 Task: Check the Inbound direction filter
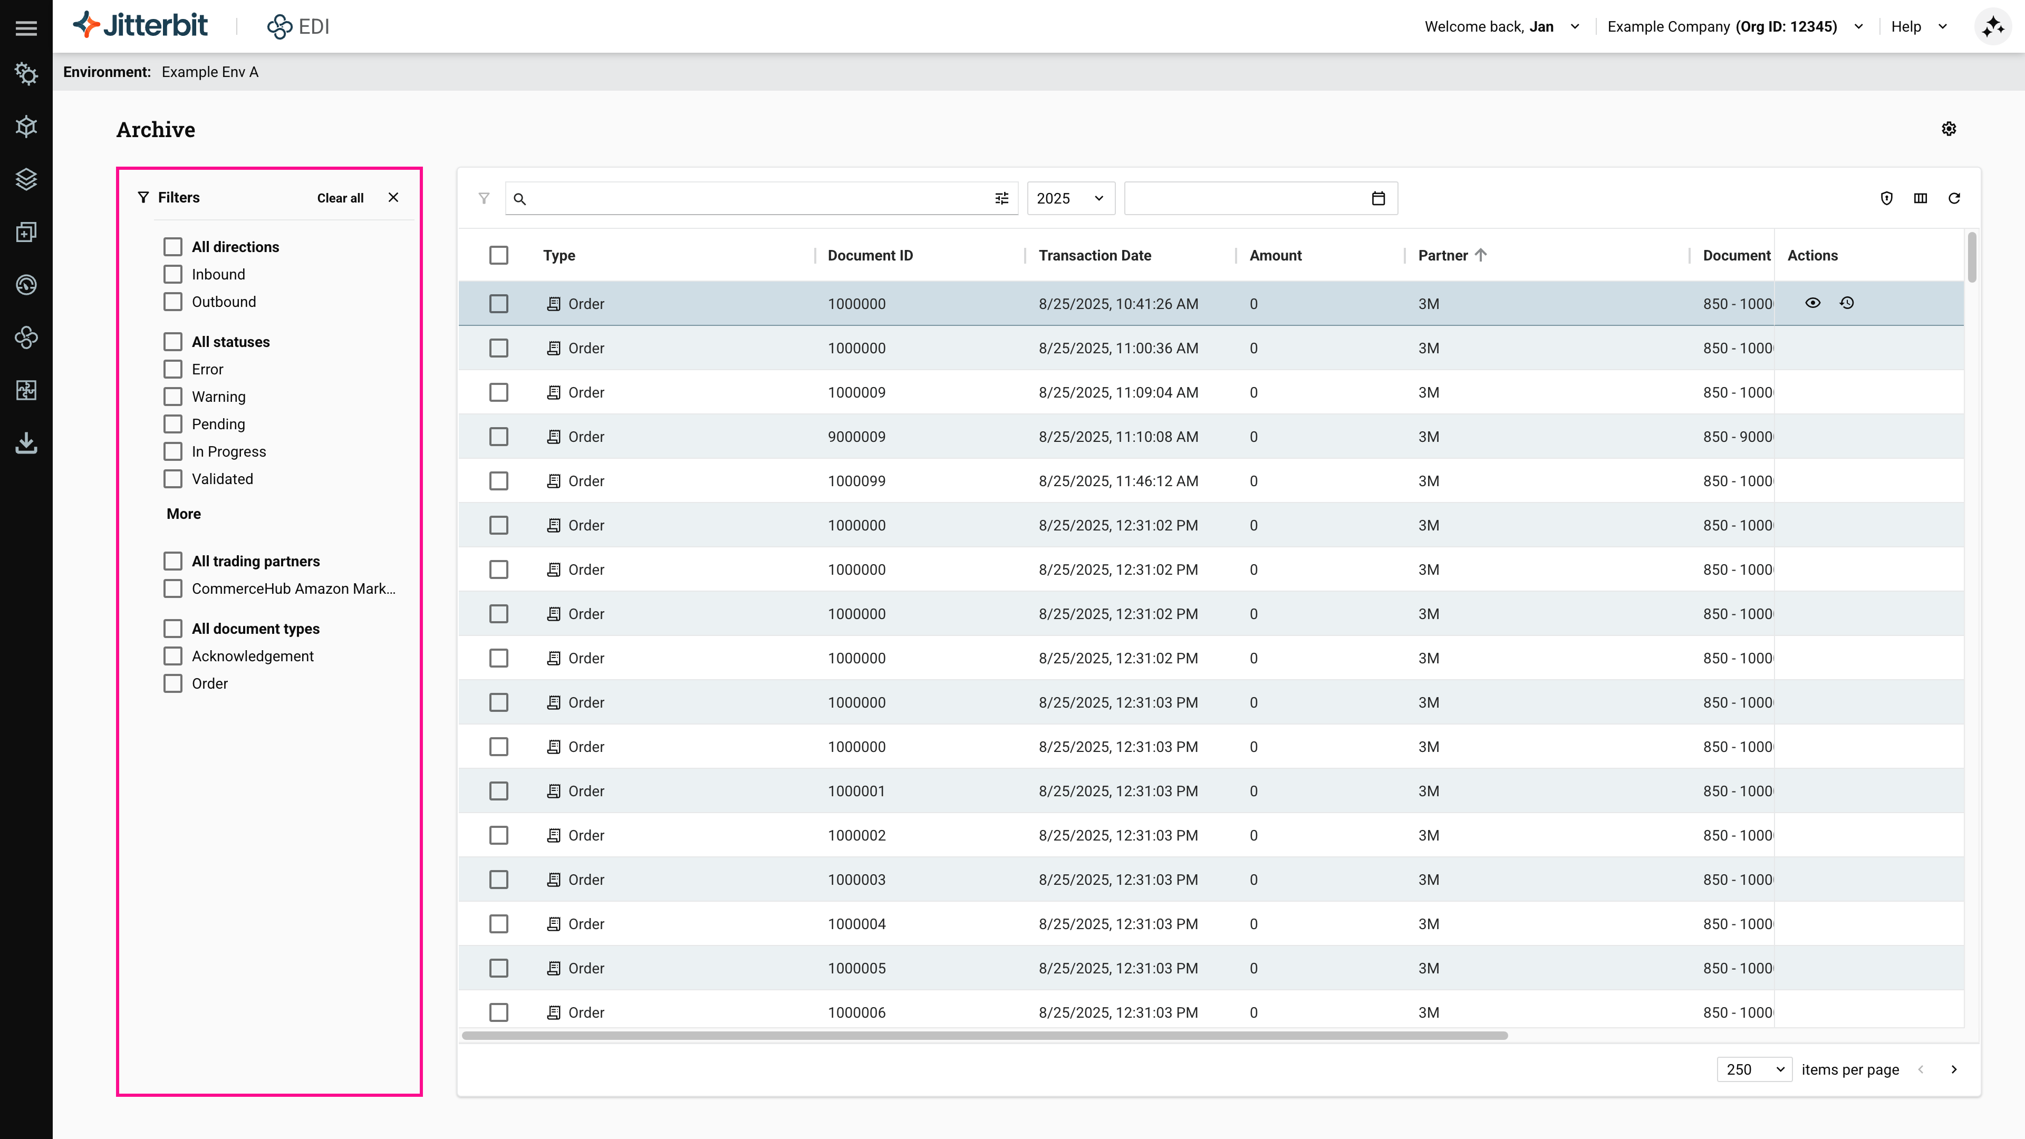pos(173,274)
